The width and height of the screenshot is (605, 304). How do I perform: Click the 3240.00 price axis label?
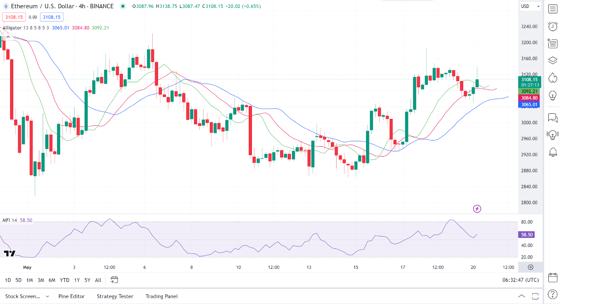pos(529,26)
